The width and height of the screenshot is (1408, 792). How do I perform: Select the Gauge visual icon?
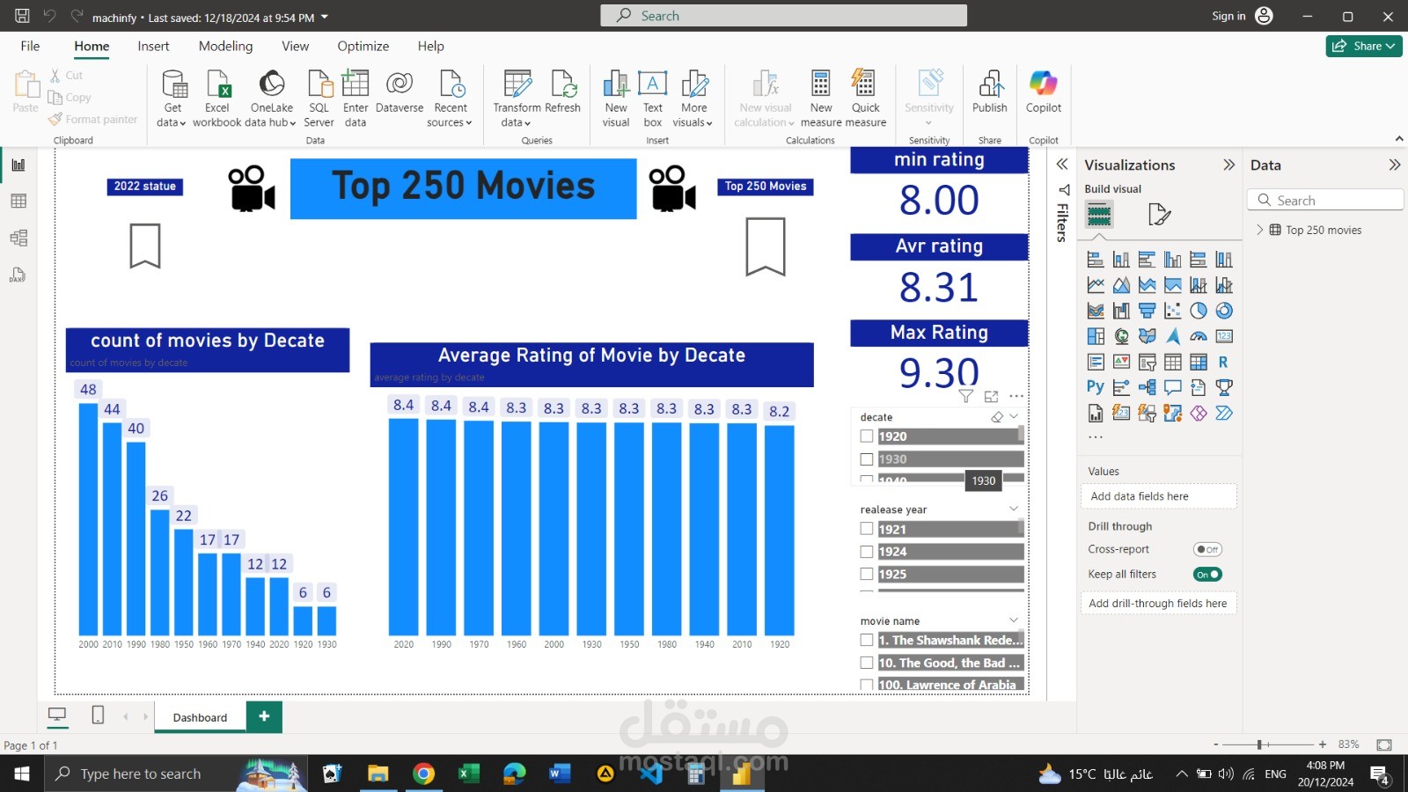coord(1199,336)
